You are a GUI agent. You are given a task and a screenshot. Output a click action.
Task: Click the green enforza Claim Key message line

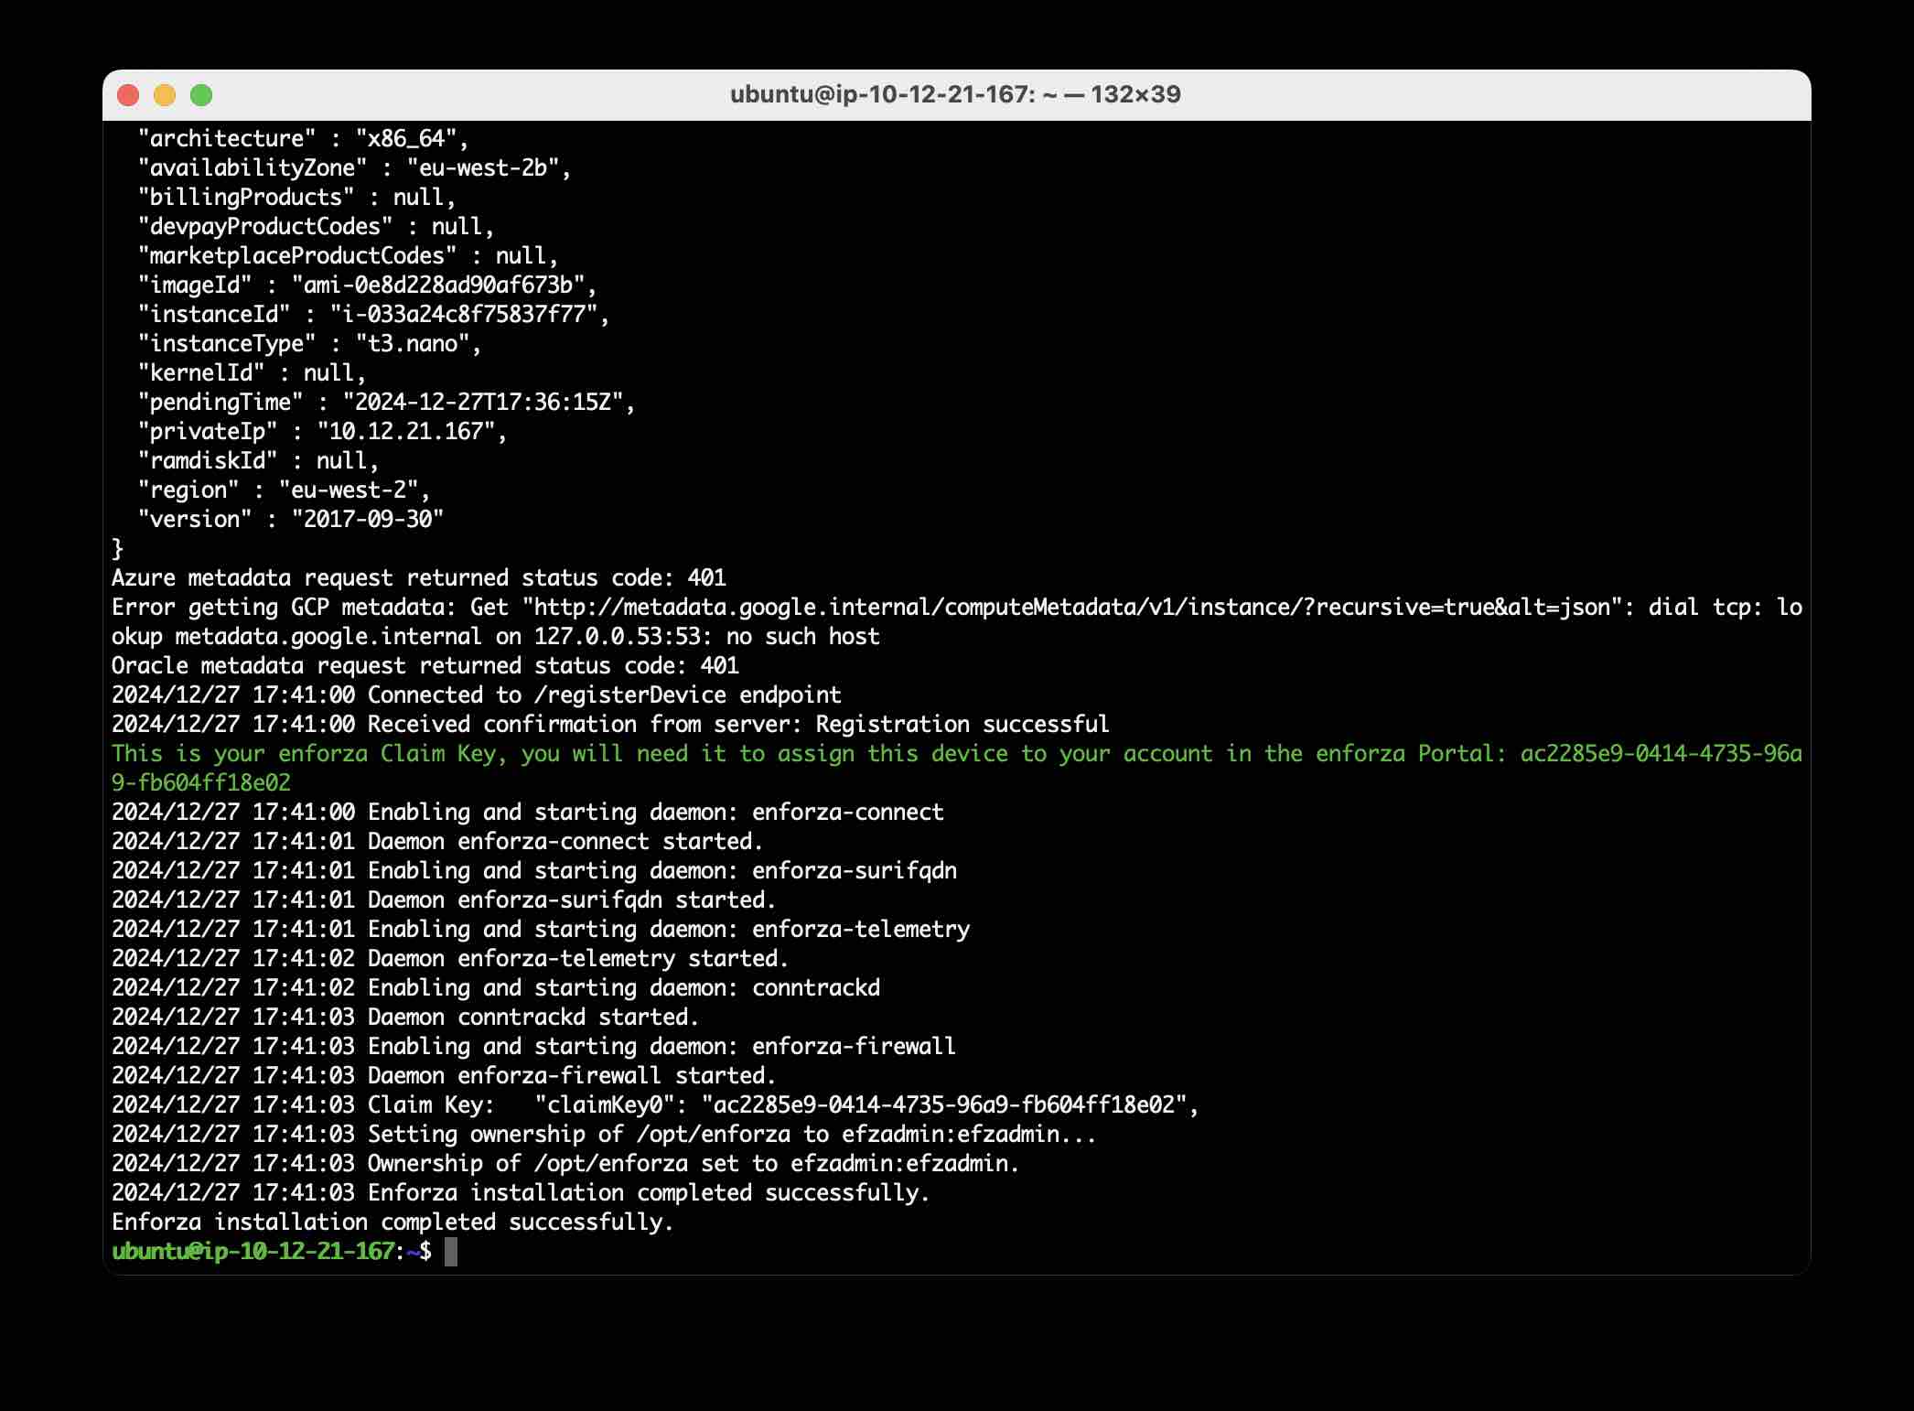coord(957,753)
